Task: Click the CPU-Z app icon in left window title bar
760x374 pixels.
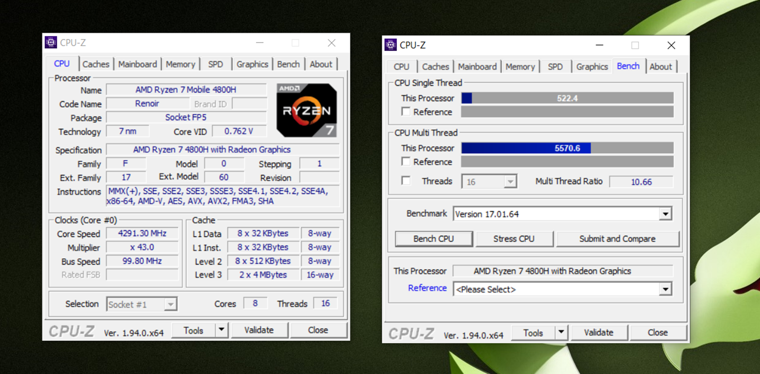Action: (51, 42)
